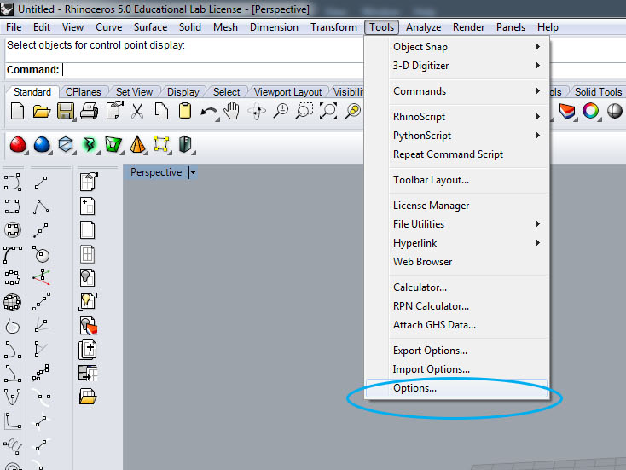
Task: Select the circle tool in left sidebar
Action: pyautogui.click(x=41, y=254)
